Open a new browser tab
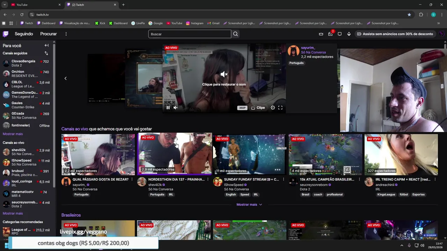Image resolution: width=447 pixels, height=251 pixels. pos(123,5)
